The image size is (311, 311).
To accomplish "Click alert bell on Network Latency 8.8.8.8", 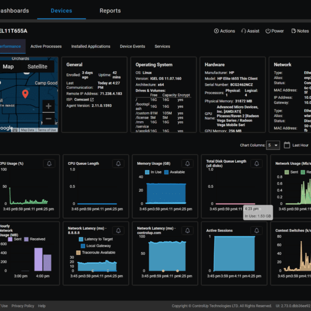I will [119, 231].
